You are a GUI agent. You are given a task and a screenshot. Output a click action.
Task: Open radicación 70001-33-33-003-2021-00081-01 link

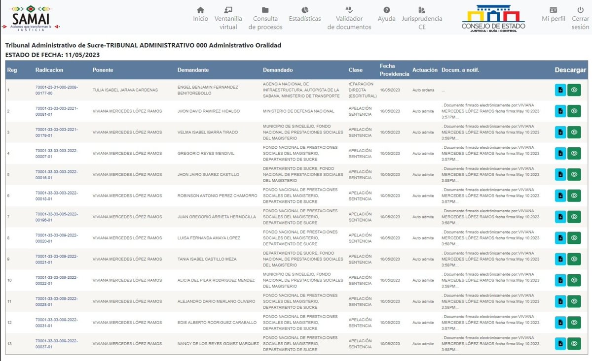click(x=57, y=111)
